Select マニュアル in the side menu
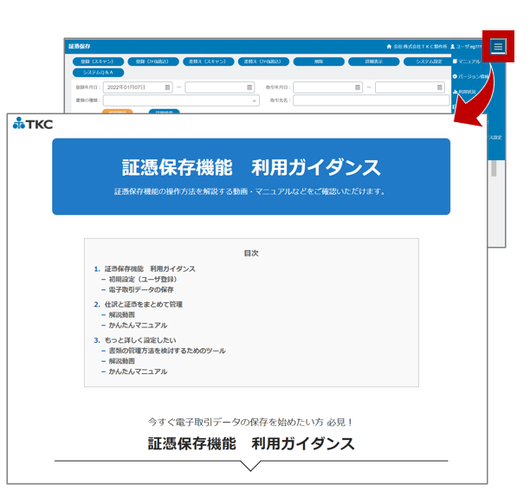Image resolution: width=530 pixels, height=504 pixels. pos(467,61)
